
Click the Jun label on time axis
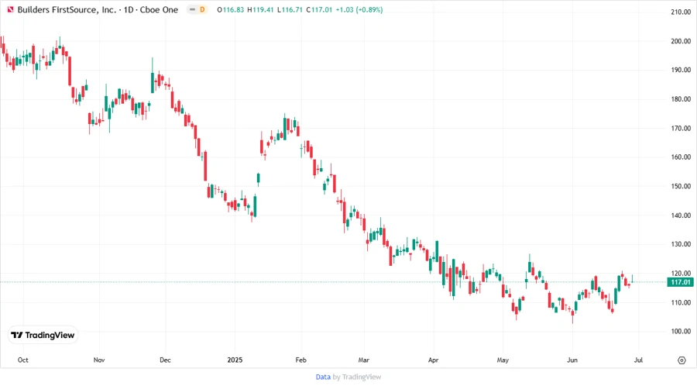pyautogui.click(x=572, y=360)
